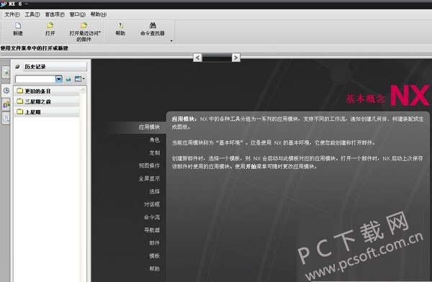Select the 上星期 folder
Image resolution: width=432 pixels, height=282 pixels.
coord(47,112)
